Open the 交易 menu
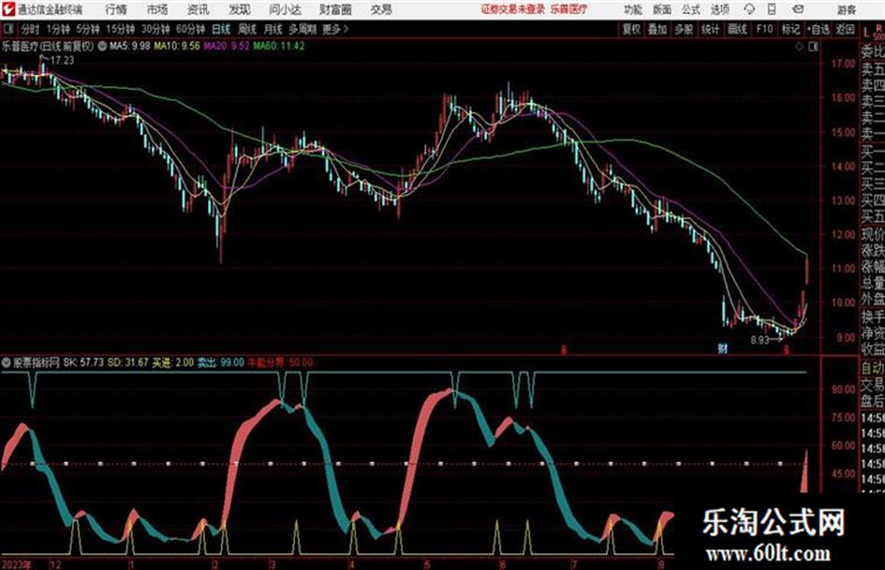Image resolution: width=885 pixels, height=570 pixels. [x=381, y=9]
